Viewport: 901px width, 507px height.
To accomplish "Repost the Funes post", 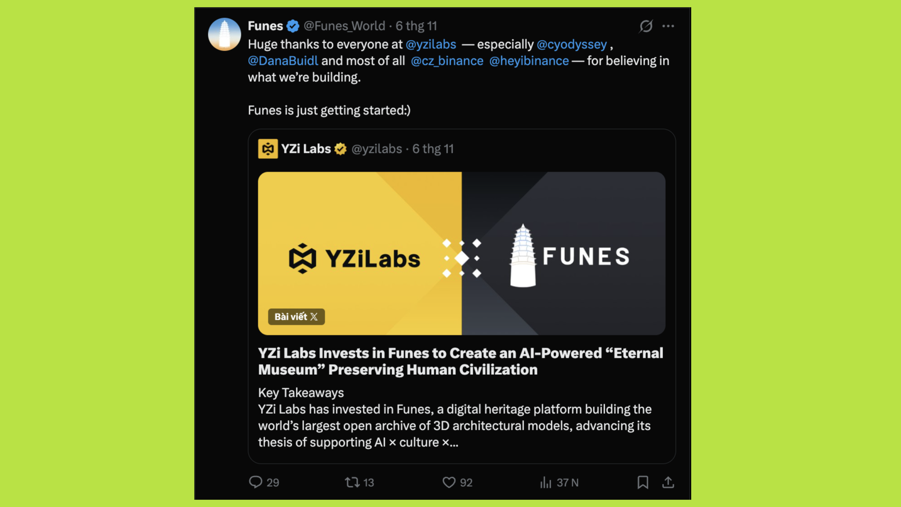I will tap(352, 482).
